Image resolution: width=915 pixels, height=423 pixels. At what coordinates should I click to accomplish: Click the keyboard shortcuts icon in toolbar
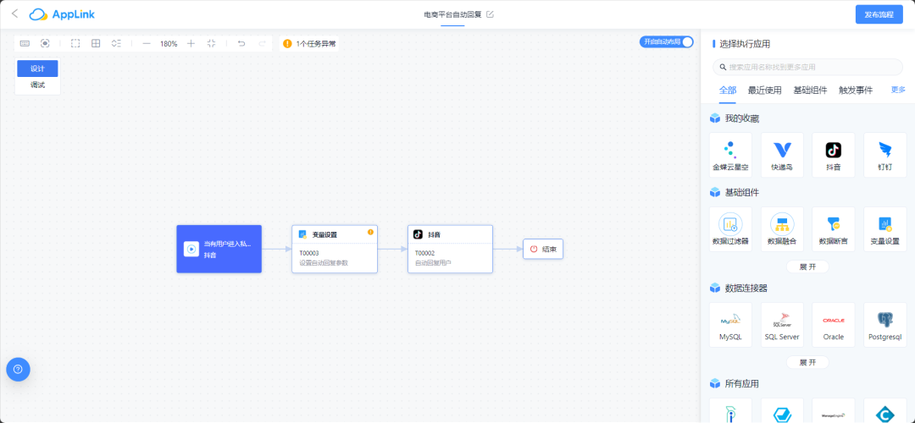(x=25, y=43)
